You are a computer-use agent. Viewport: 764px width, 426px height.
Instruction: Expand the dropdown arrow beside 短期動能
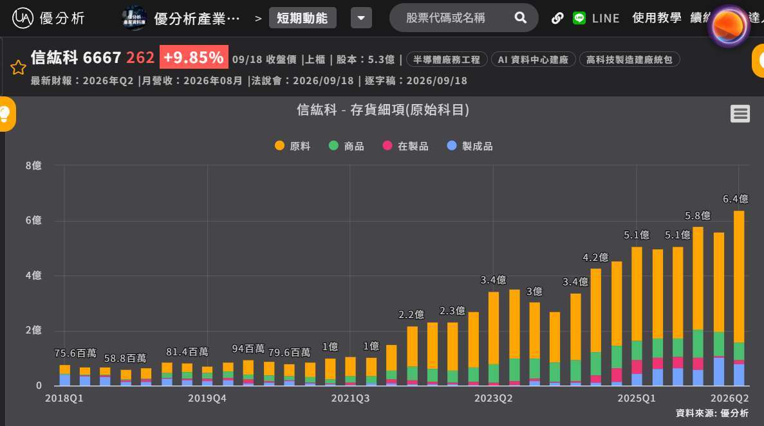[x=361, y=18]
